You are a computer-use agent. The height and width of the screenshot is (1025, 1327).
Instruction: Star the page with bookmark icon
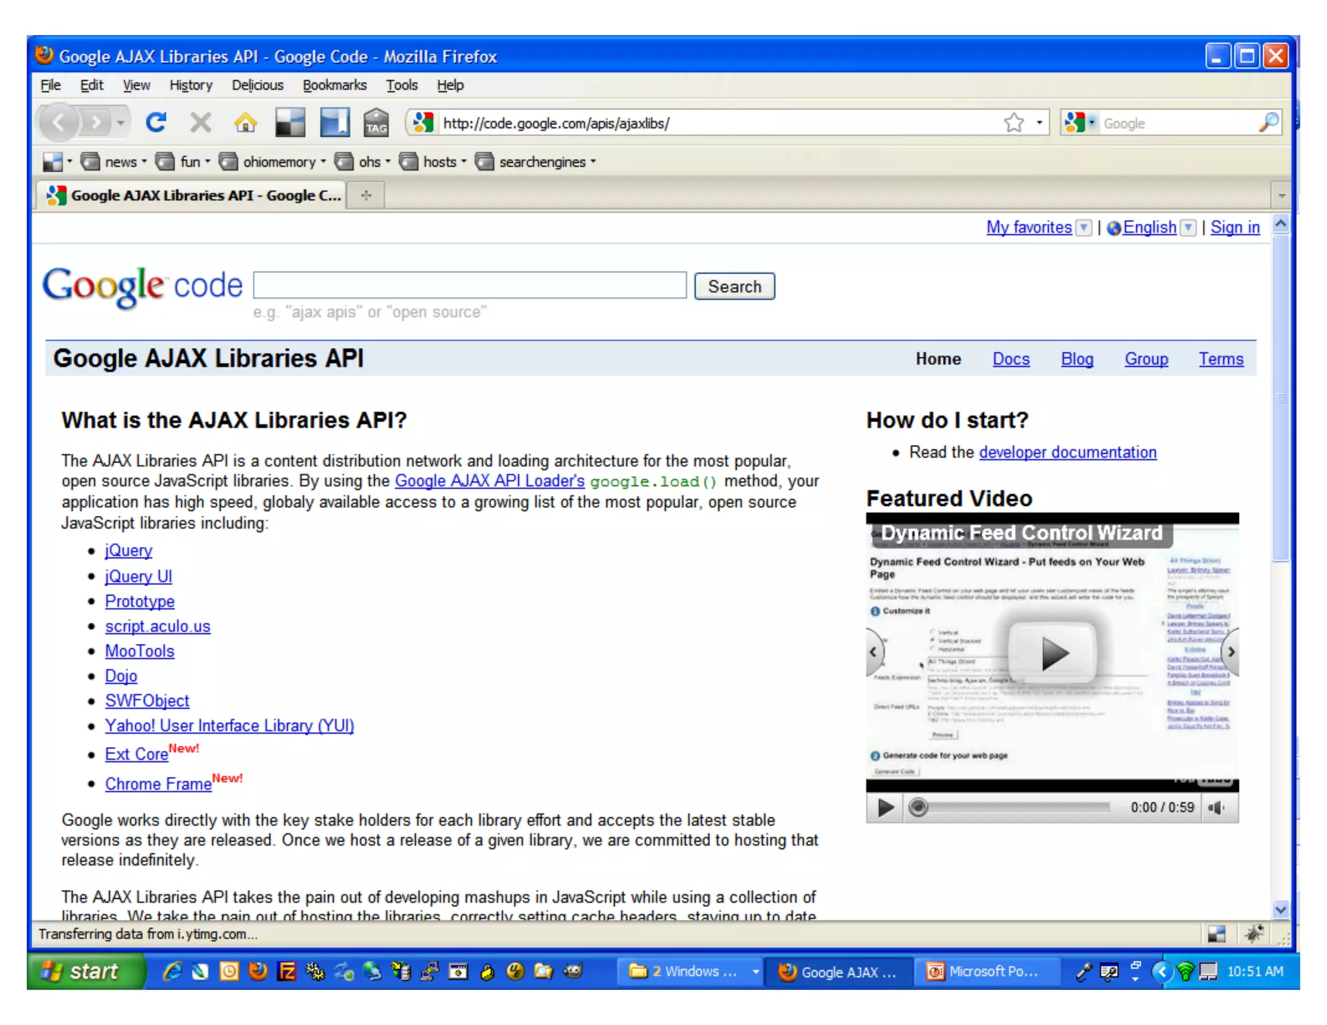[x=1013, y=122]
